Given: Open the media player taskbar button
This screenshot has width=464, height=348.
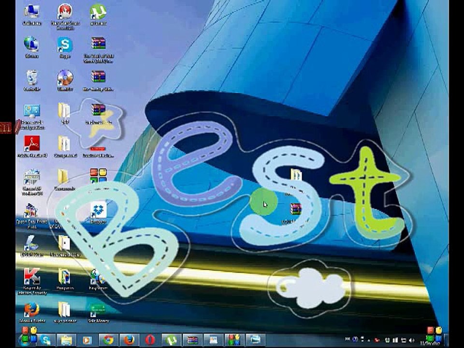Looking at the screenshot, I should coord(87,340).
